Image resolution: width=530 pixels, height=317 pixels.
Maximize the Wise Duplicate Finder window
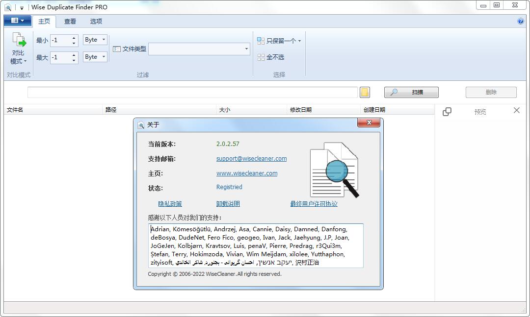[x=497, y=5]
